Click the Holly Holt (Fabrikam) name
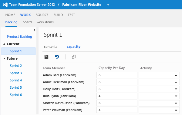182x115 pixels. click(59, 89)
